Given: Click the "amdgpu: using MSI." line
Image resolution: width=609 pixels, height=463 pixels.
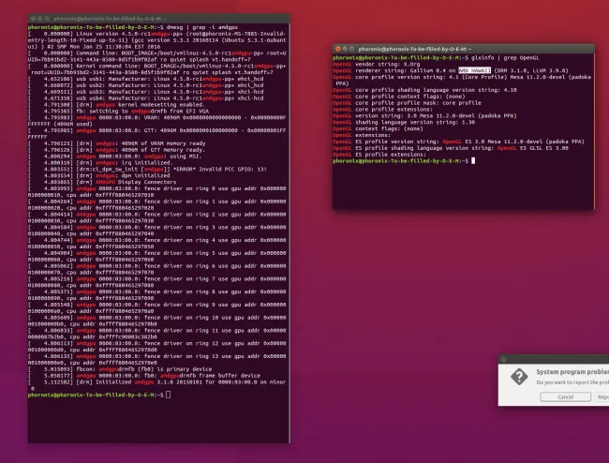Looking at the screenshot, I should tap(114, 157).
